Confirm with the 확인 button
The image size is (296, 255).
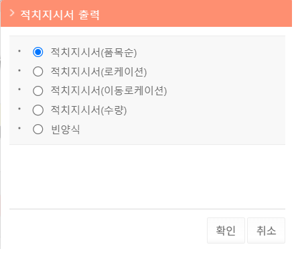[226, 230]
